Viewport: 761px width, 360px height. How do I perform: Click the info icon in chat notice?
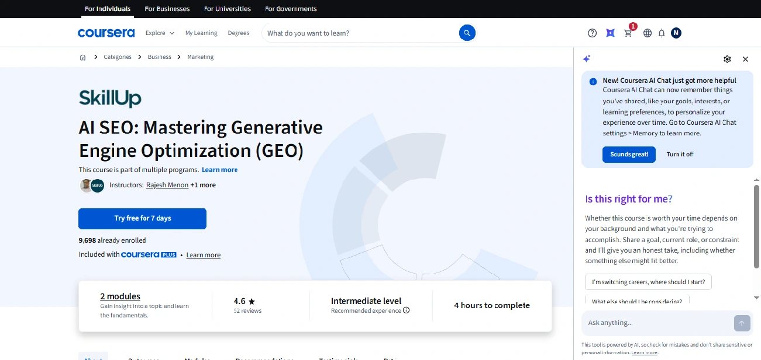pos(593,82)
